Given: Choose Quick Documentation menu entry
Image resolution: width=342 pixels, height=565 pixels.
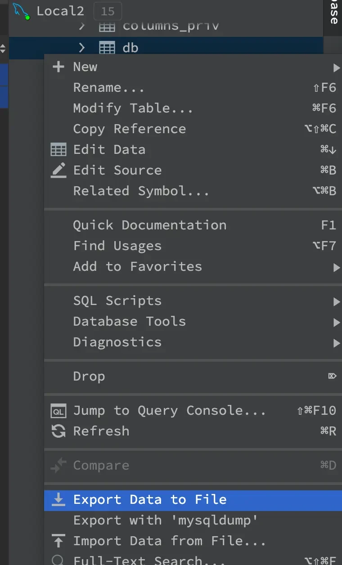Looking at the screenshot, I should point(149,225).
